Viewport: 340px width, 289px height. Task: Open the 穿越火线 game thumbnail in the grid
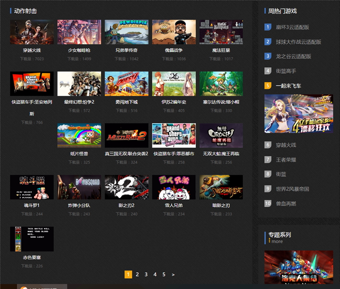coord(32,32)
